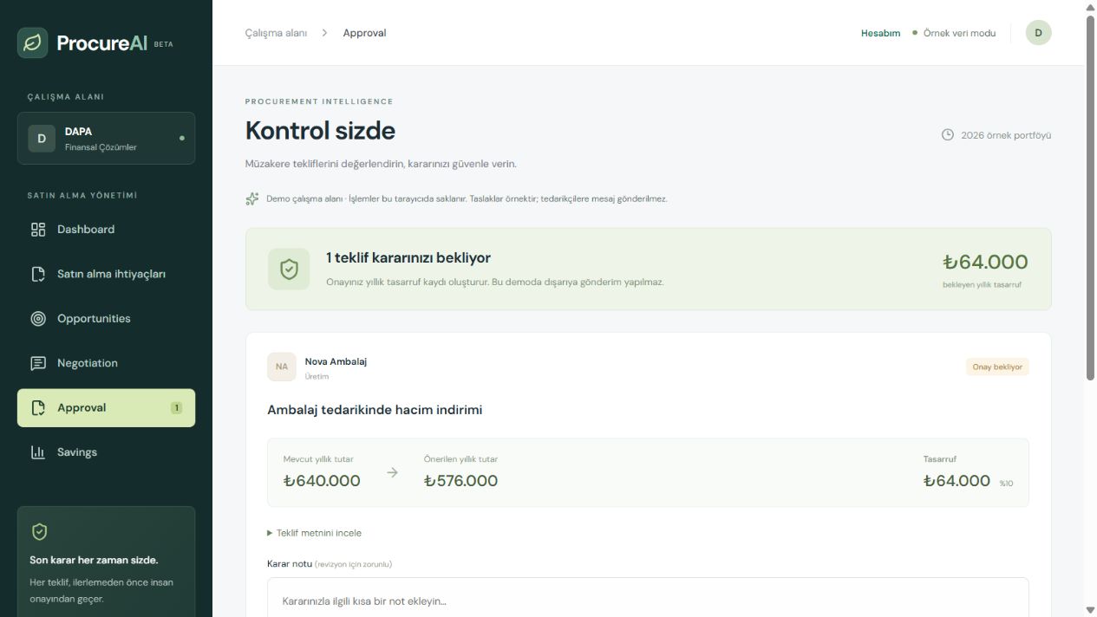Click the shield icon in sidebar info card
Viewport: 1097px width, 617px height.
click(x=39, y=532)
